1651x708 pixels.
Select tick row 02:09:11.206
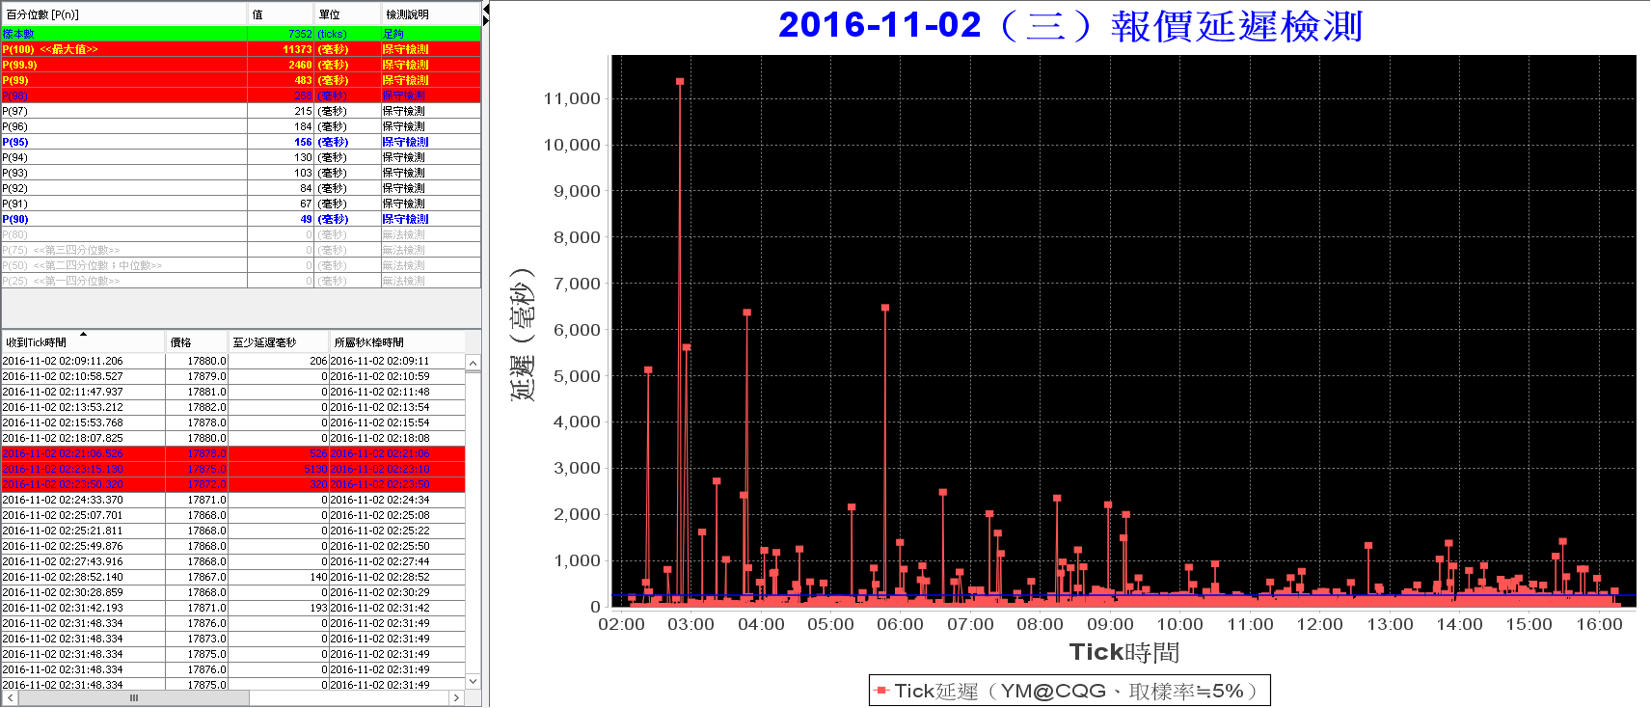pyautogui.click(x=233, y=361)
